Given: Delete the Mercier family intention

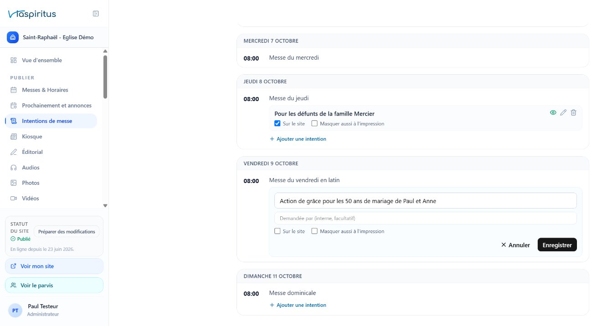Looking at the screenshot, I should point(574,112).
